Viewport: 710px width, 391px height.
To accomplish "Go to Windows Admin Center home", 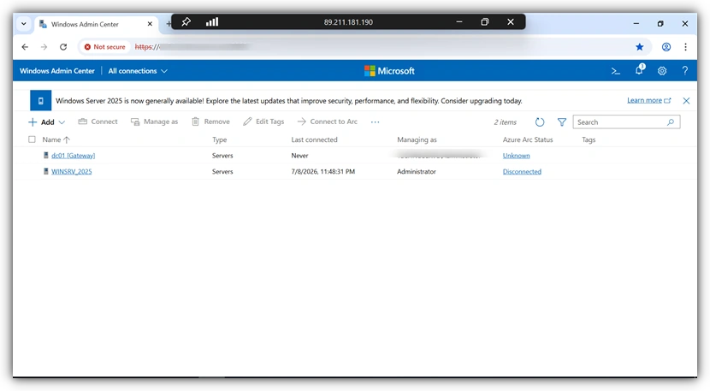I will (x=57, y=71).
